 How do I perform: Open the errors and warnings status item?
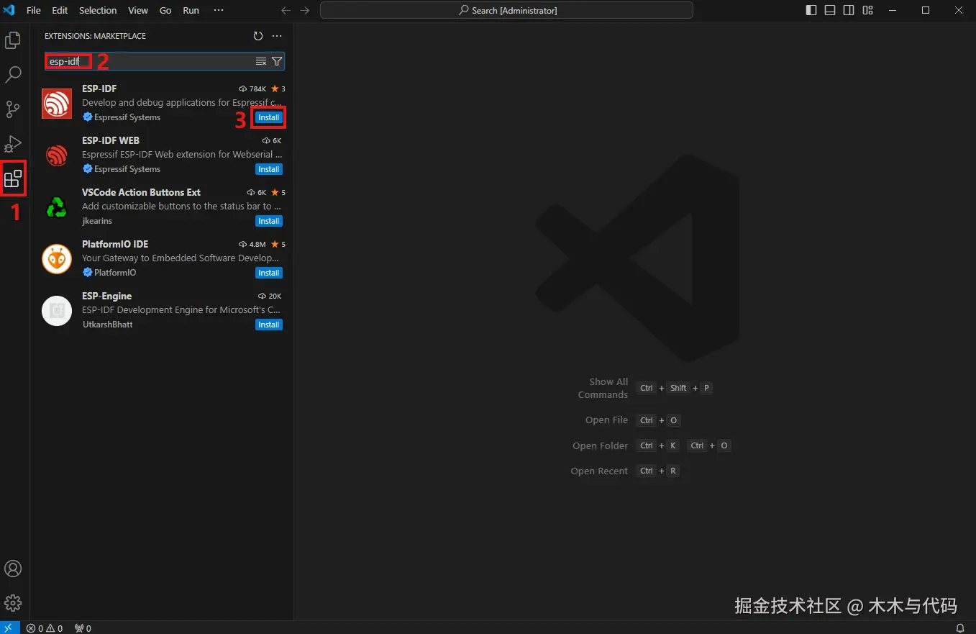(x=45, y=628)
